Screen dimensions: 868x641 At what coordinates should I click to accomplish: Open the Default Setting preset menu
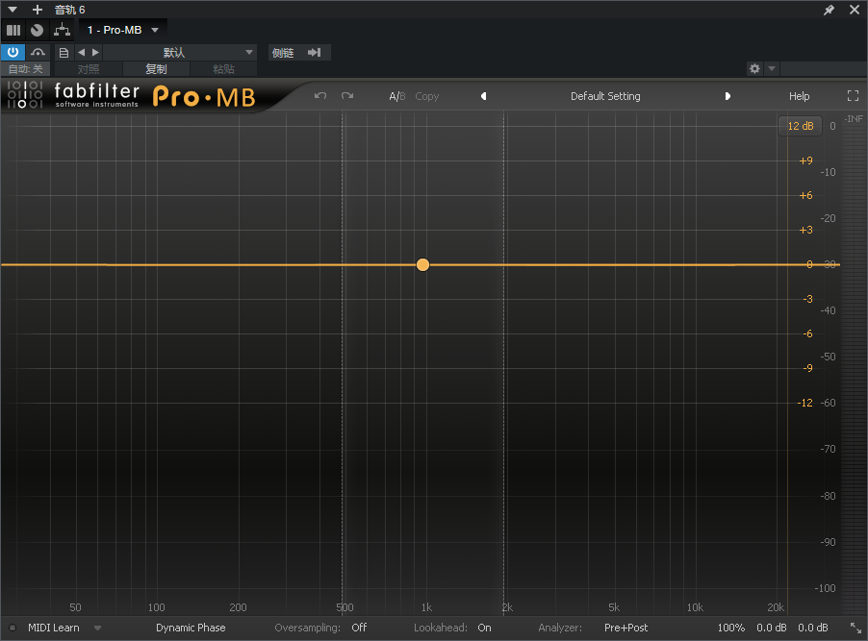click(x=605, y=96)
